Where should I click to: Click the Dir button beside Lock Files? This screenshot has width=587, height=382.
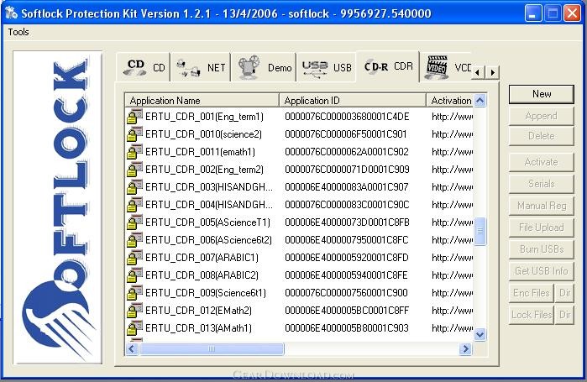tap(564, 315)
